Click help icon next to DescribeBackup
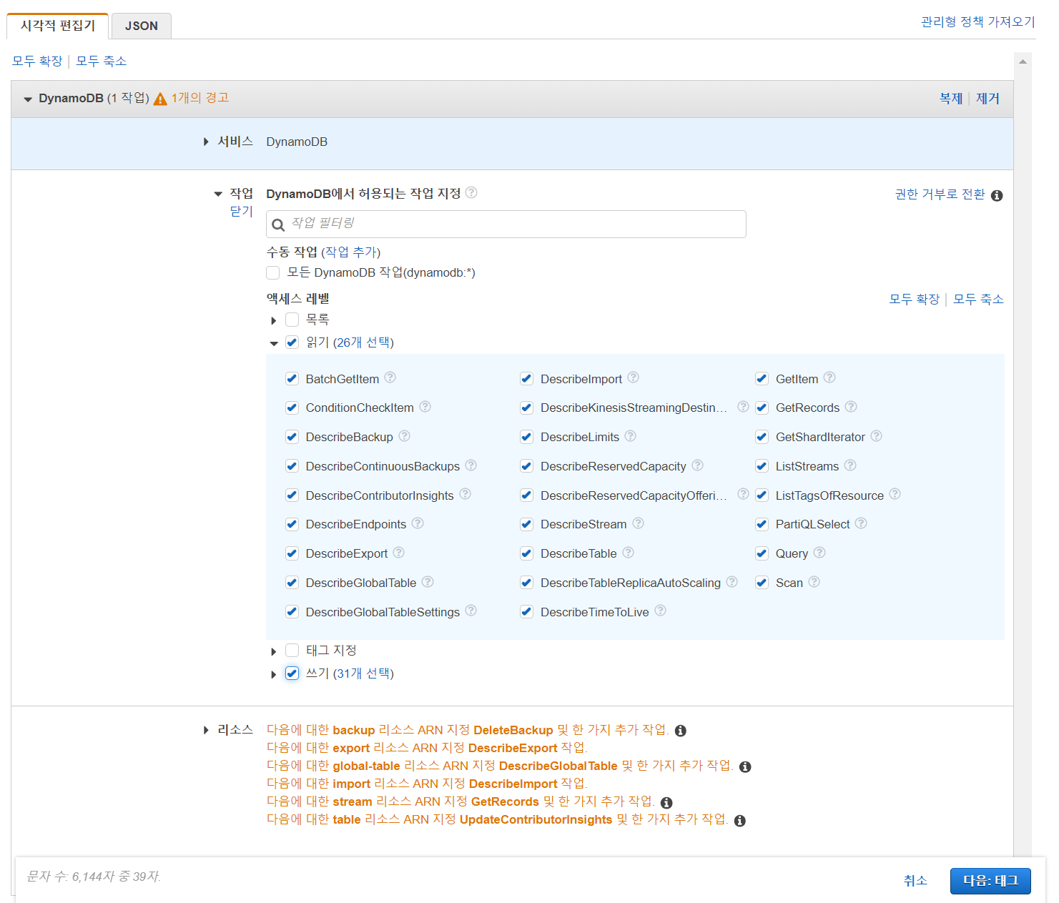Viewport: 1059px width, 903px height. coord(404,436)
